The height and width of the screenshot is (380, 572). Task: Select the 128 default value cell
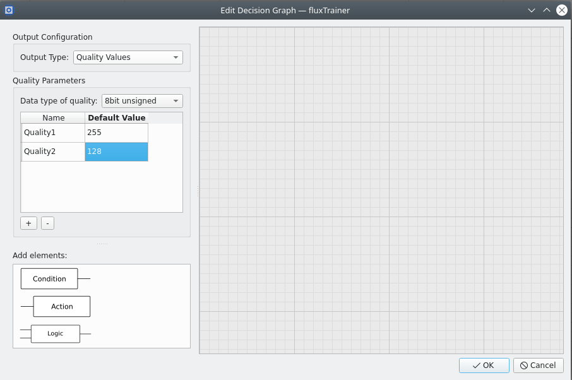pos(116,151)
